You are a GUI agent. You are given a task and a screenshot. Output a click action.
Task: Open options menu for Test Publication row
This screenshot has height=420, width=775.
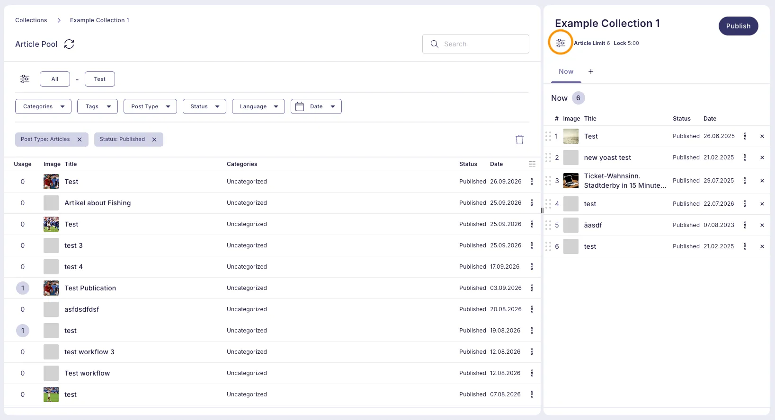point(532,288)
